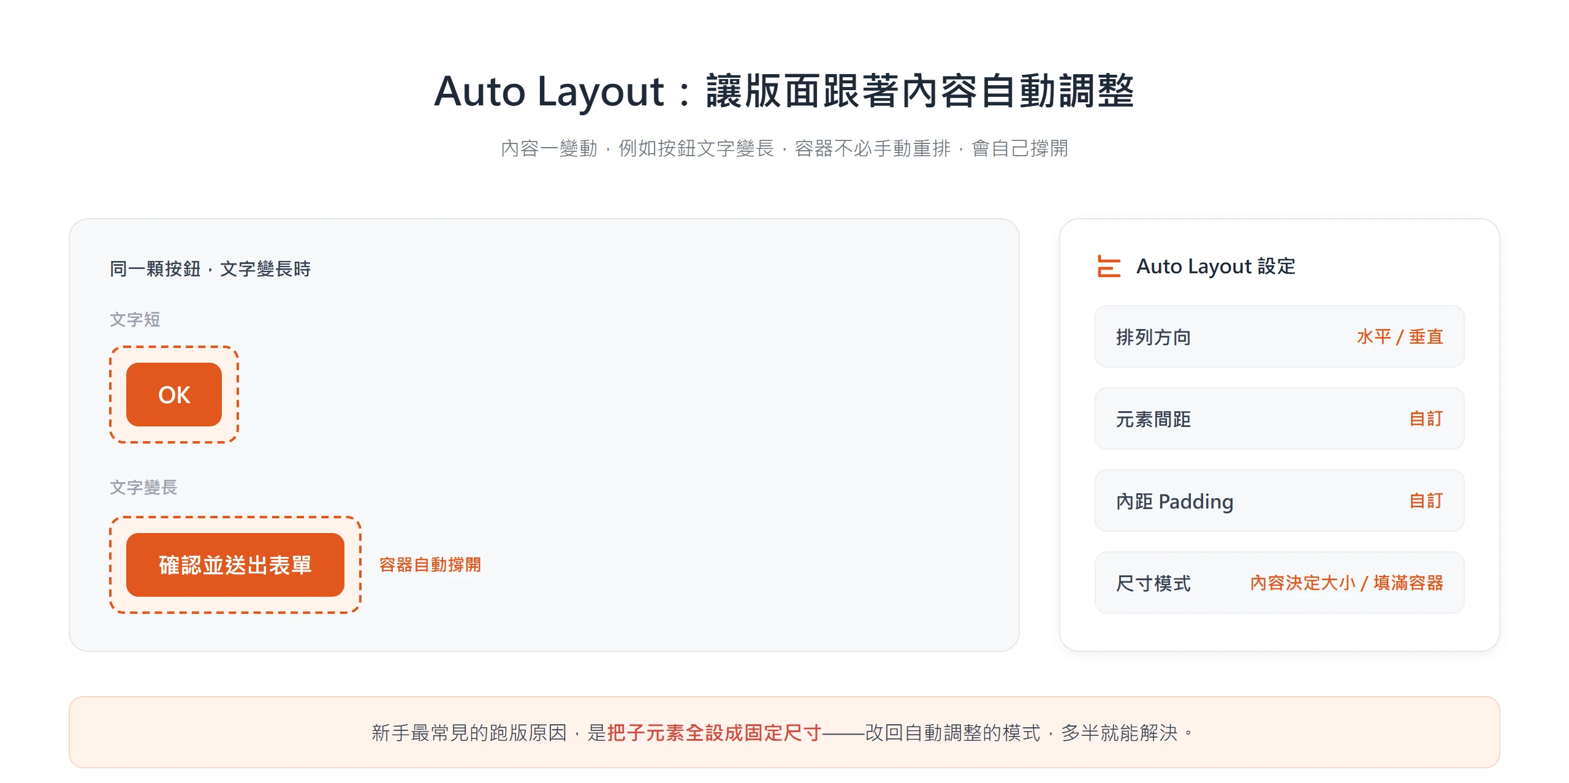Click the 尺寸模式 label
The image size is (1569, 783).
[1153, 583]
